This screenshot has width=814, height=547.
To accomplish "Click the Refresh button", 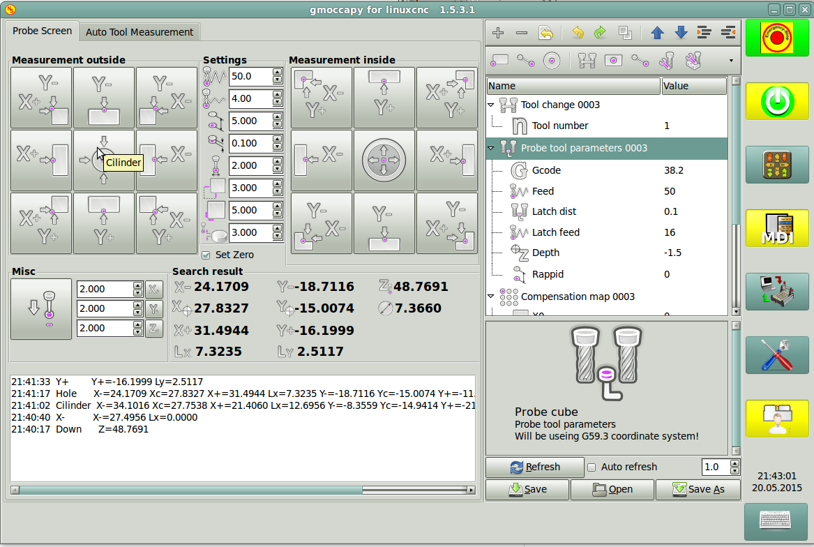I will pyautogui.click(x=534, y=467).
